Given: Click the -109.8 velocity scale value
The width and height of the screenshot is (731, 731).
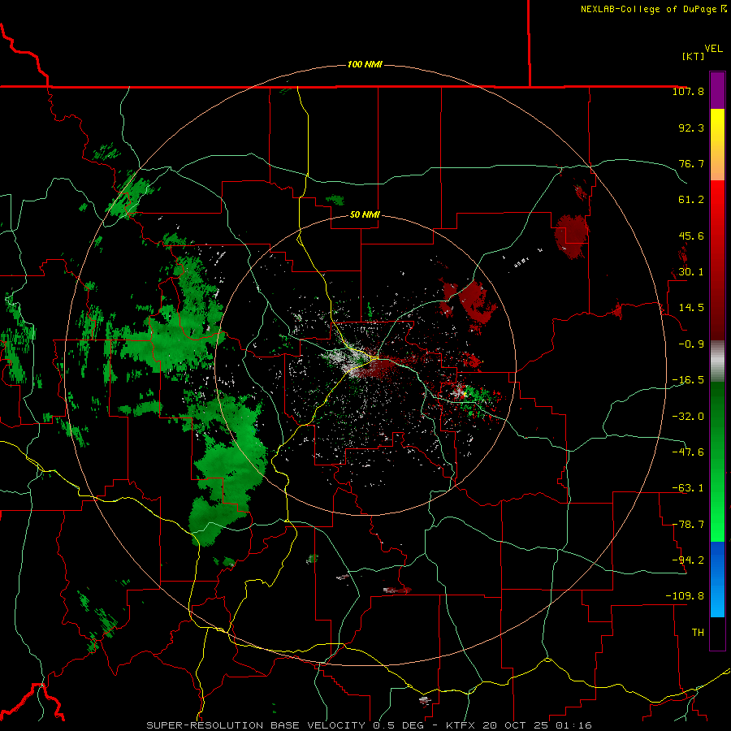Looking at the screenshot, I should point(685,596).
